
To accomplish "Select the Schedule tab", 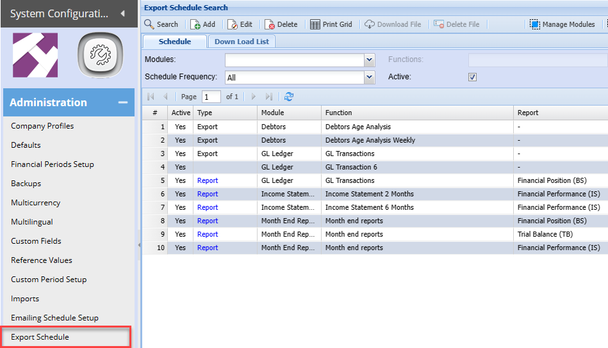I will click(x=175, y=42).
